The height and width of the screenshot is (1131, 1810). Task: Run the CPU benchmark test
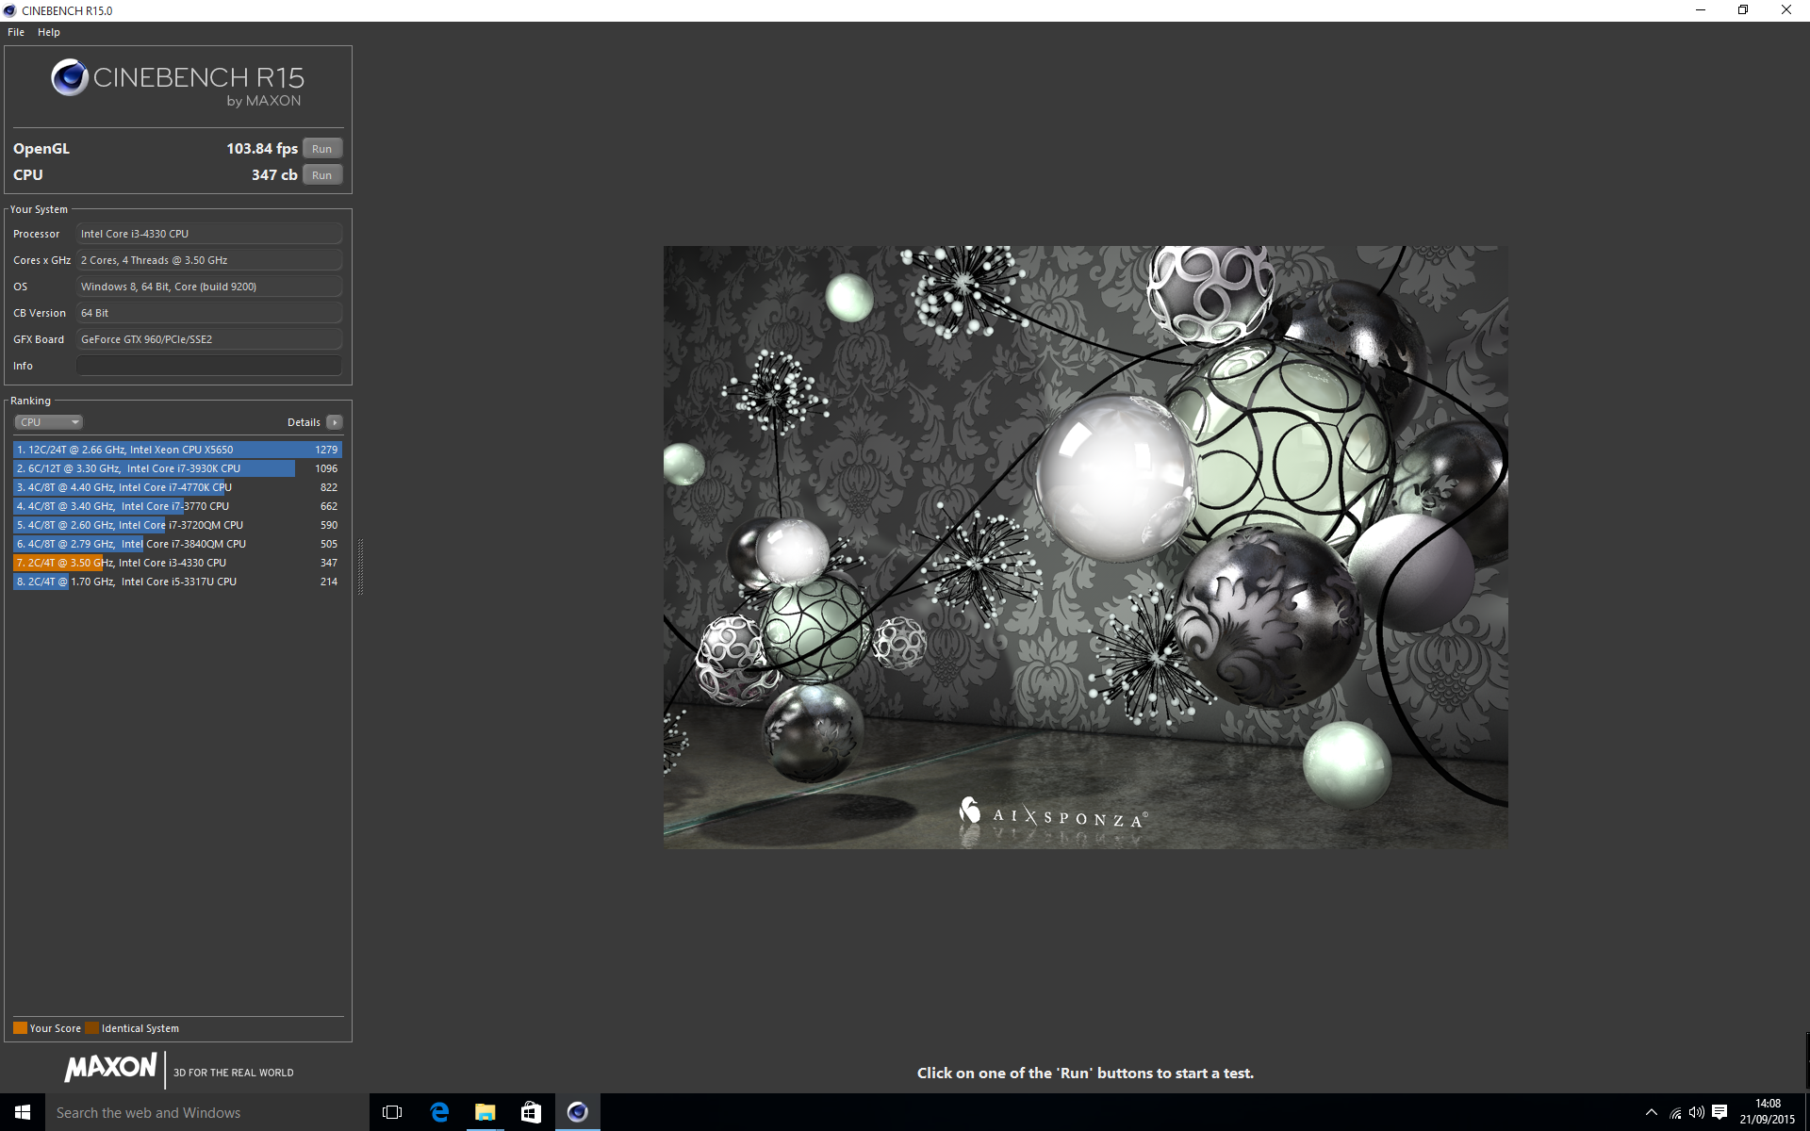[321, 175]
